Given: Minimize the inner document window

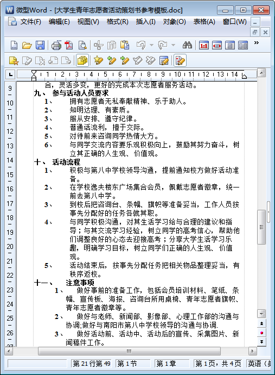Looking at the screenshot, I should click(255, 22).
